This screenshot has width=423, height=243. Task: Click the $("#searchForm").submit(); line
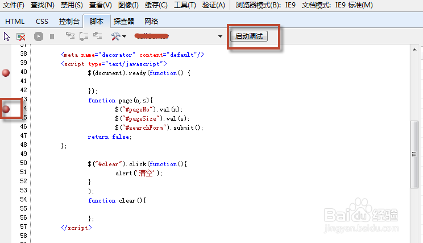159,127
